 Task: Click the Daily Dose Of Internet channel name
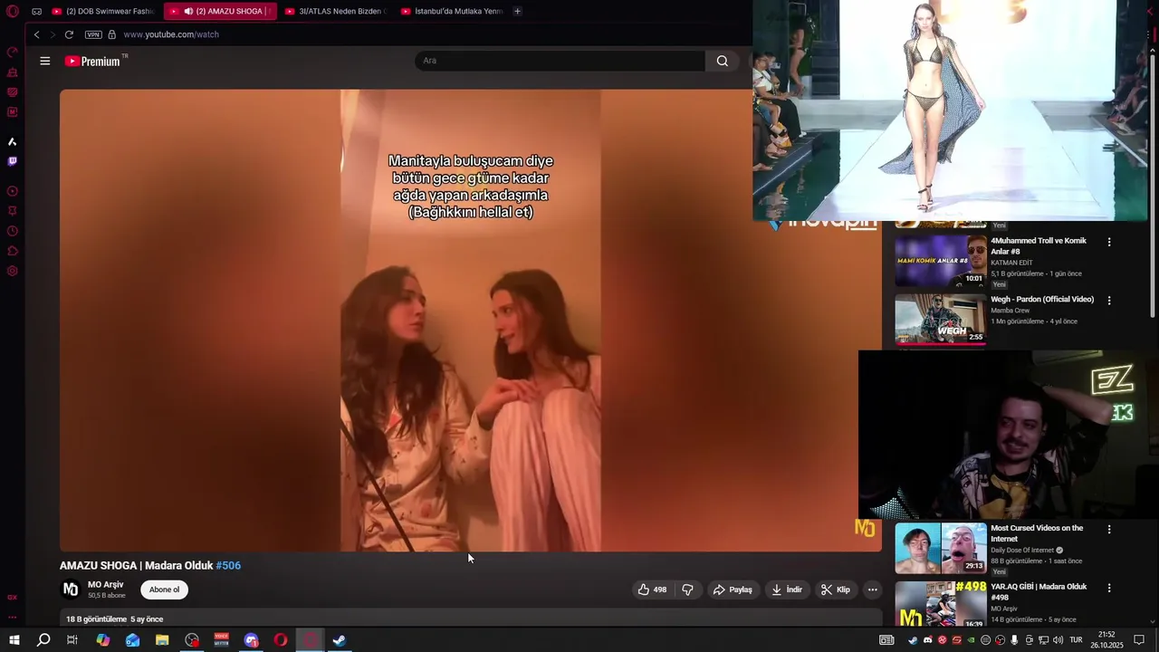pyautogui.click(x=1022, y=551)
